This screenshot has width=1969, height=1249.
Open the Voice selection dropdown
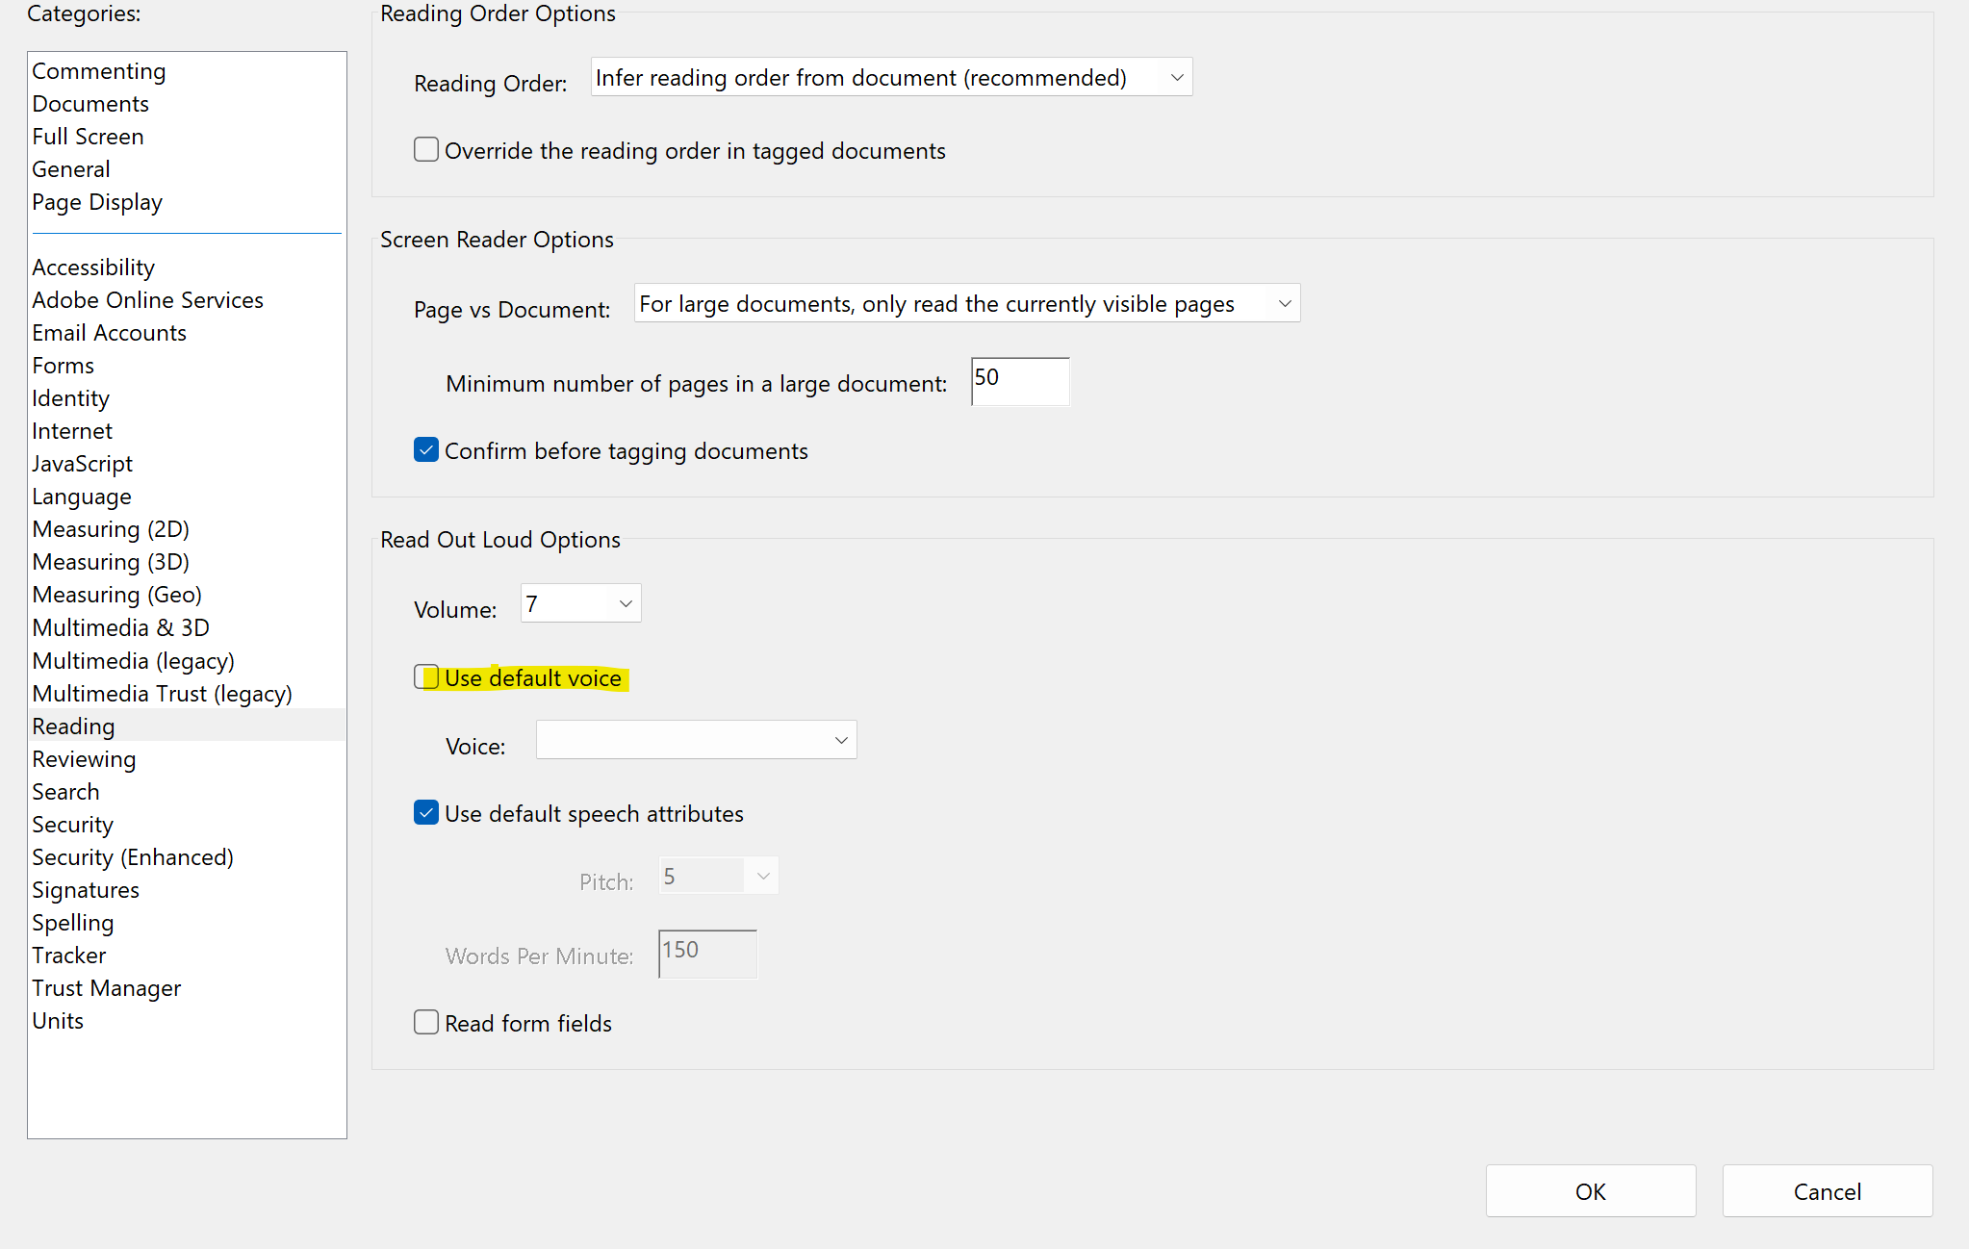pos(695,739)
